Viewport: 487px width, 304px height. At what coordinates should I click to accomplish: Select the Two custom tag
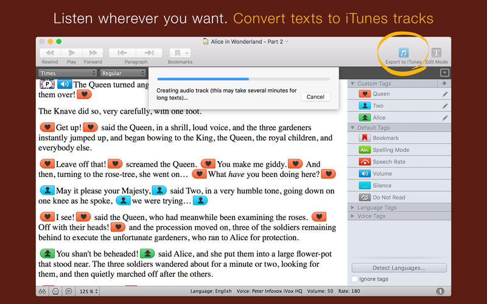tap(399, 106)
